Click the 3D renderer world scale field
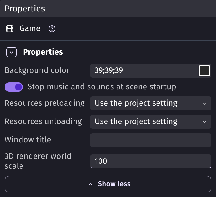216x197 pixels. [151, 161]
